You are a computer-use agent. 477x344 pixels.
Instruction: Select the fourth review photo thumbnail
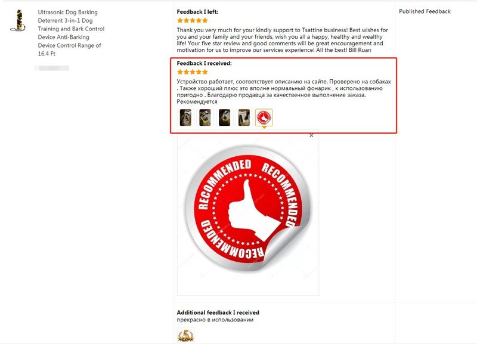(244, 117)
